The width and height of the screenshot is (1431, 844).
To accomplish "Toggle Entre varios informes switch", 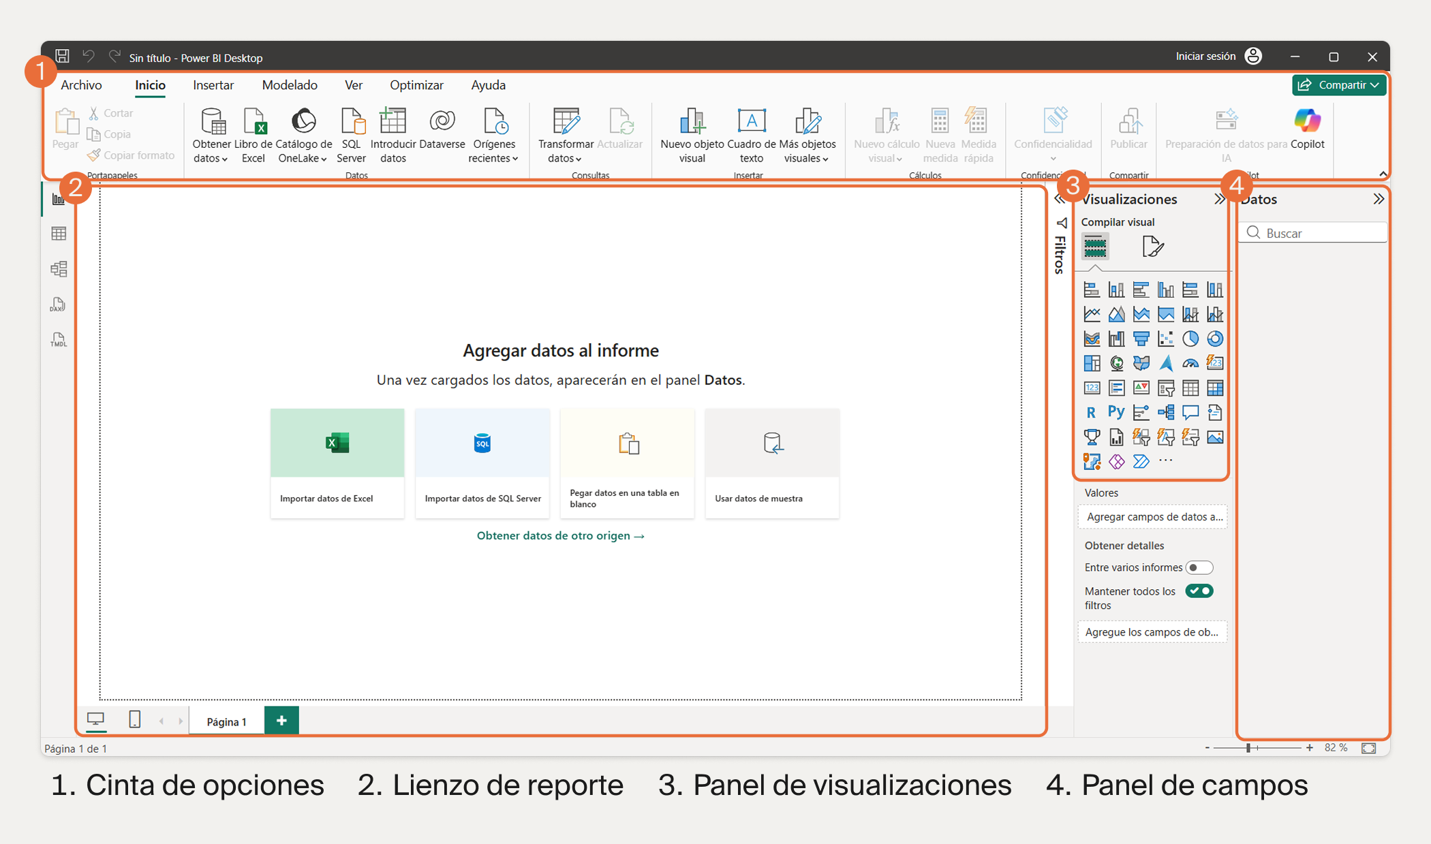I will (1199, 567).
